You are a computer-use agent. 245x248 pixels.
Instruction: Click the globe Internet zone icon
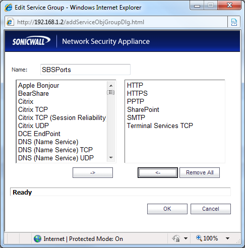click(x=37, y=238)
